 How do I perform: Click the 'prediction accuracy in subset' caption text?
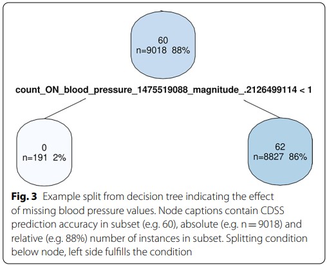[75, 224]
